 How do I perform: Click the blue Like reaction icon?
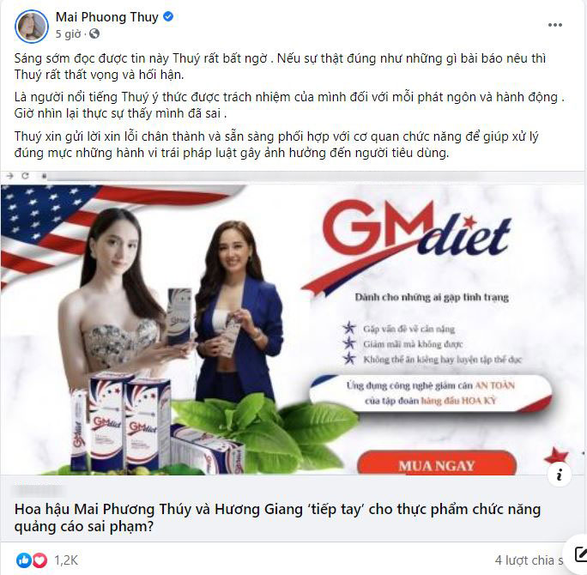tap(23, 560)
